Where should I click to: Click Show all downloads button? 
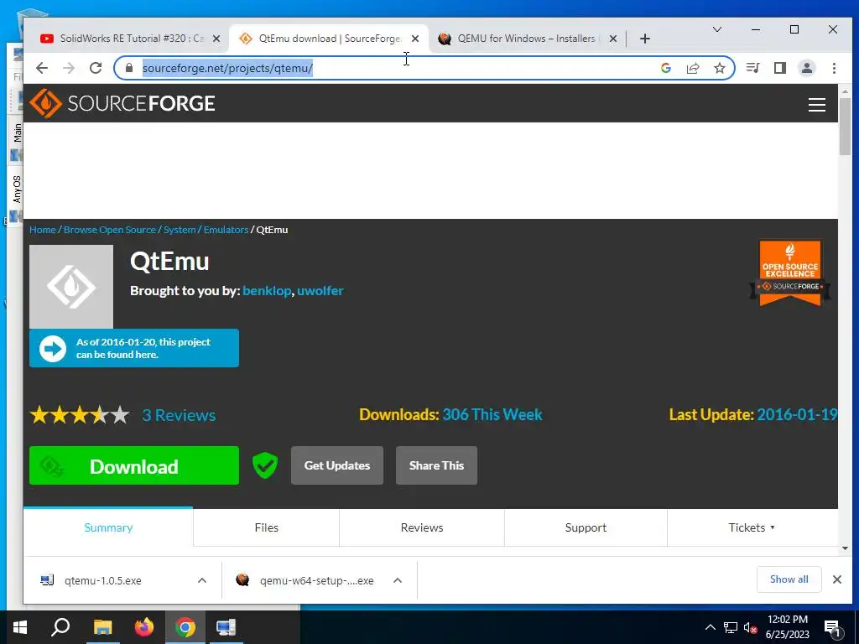[789, 579]
